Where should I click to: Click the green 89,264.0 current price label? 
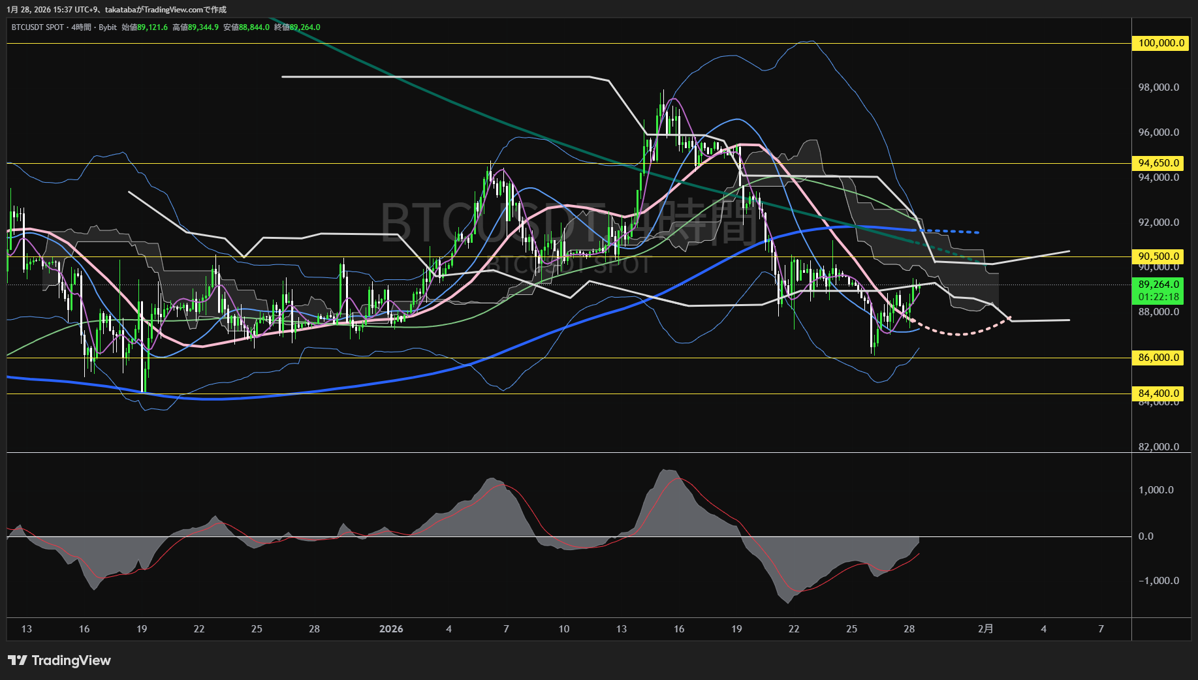point(1159,285)
